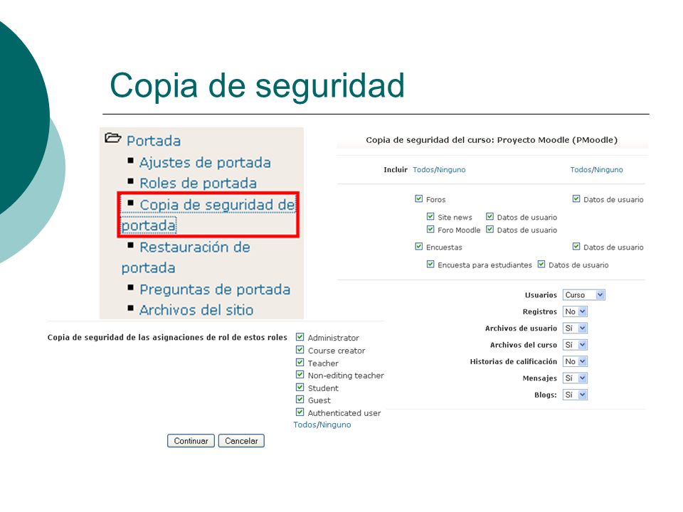683x512 pixels.
Task: Open Archivos del sitio
Action: click(x=196, y=310)
